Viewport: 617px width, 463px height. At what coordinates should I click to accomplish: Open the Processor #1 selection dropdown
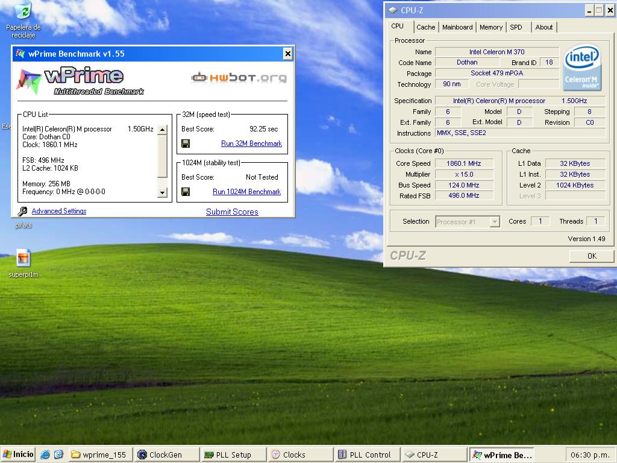(468, 222)
